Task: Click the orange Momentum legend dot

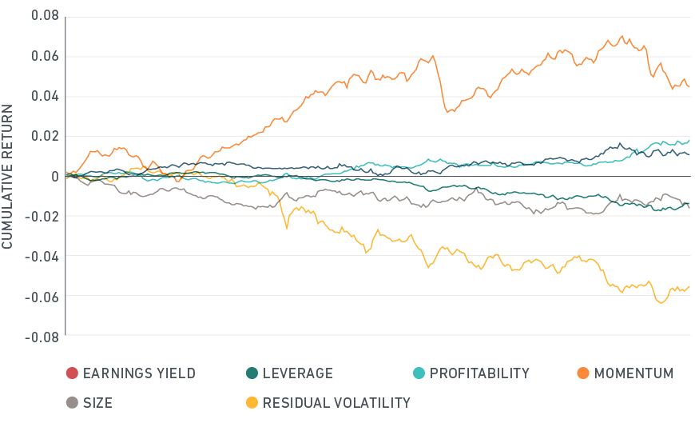Action: pyautogui.click(x=582, y=373)
